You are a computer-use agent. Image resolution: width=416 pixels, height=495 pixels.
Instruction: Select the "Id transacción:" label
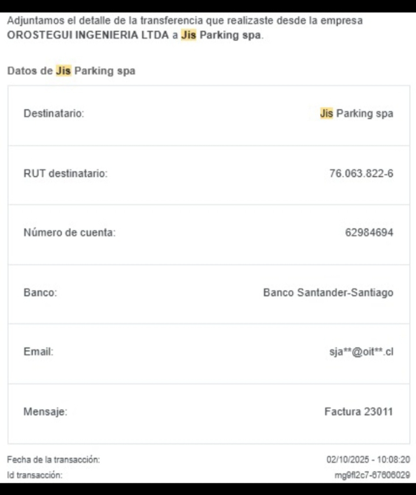pos(34,475)
